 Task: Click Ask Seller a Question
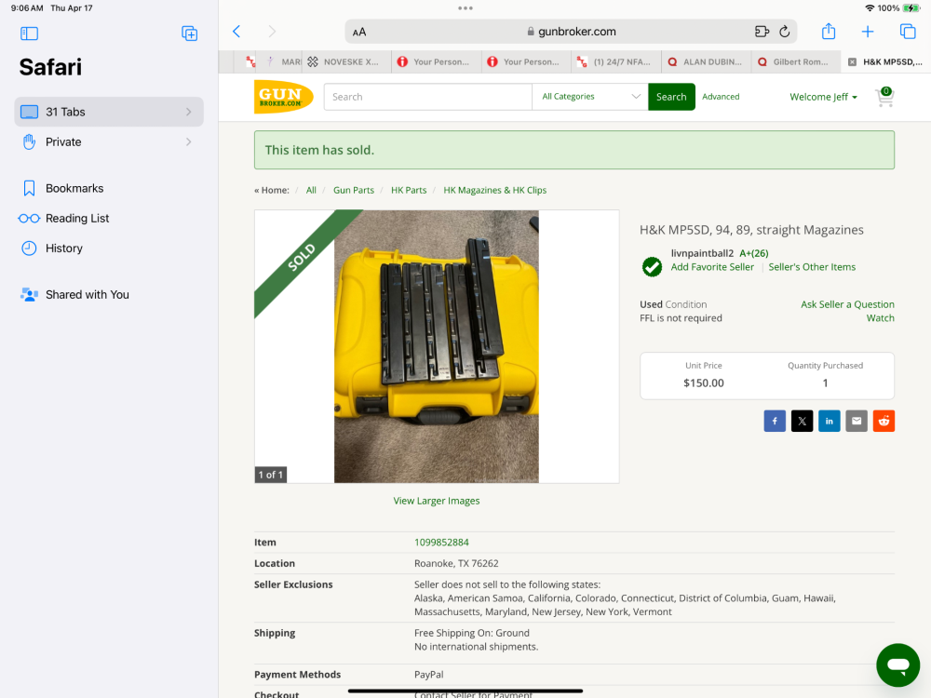point(847,304)
